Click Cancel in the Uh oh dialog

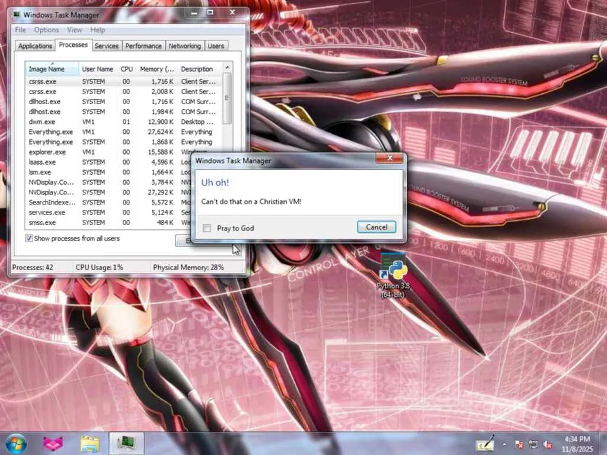[376, 227]
